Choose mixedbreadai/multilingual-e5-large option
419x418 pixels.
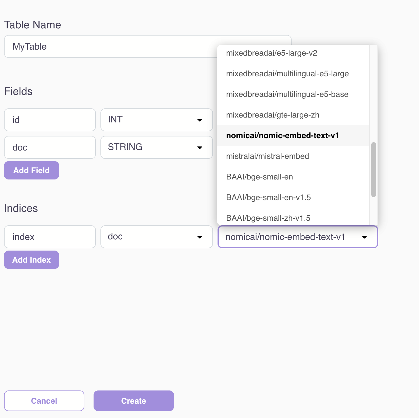tap(287, 74)
